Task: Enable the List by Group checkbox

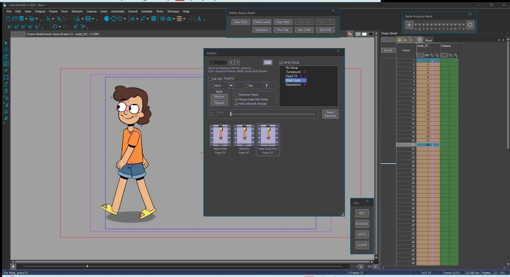Action: click(x=281, y=62)
